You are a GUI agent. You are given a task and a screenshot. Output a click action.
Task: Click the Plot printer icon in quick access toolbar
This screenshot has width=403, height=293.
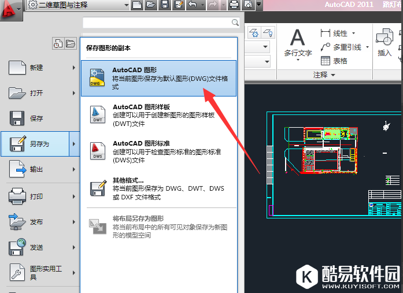[234, 5]
